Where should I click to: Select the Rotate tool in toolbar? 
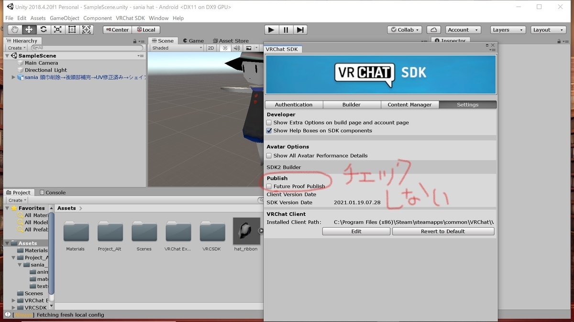pos(44,30)
